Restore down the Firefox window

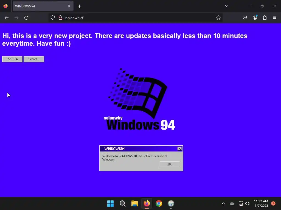coord(262,6)
